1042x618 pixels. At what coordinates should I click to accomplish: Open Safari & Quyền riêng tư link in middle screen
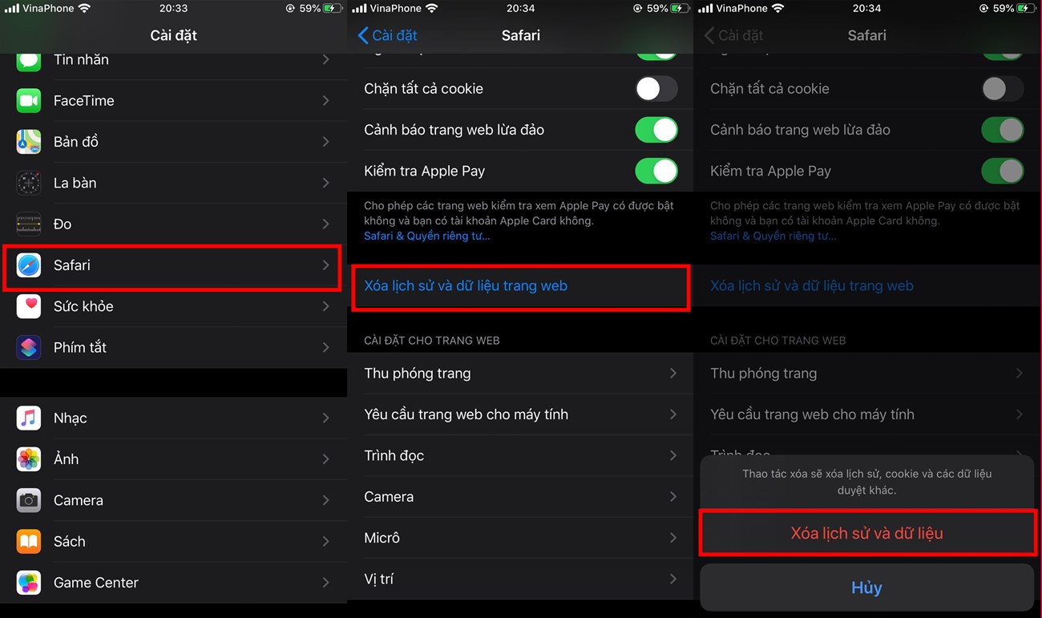(x=426, y=236)
